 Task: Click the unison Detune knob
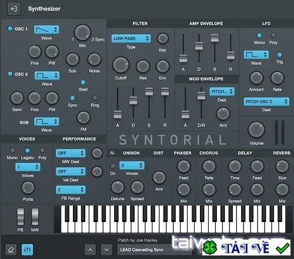tap(118, 187)
